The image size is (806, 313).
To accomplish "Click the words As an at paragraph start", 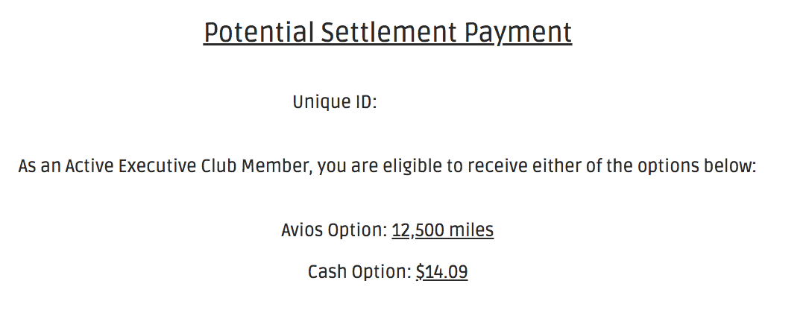I will pos(39,166).
